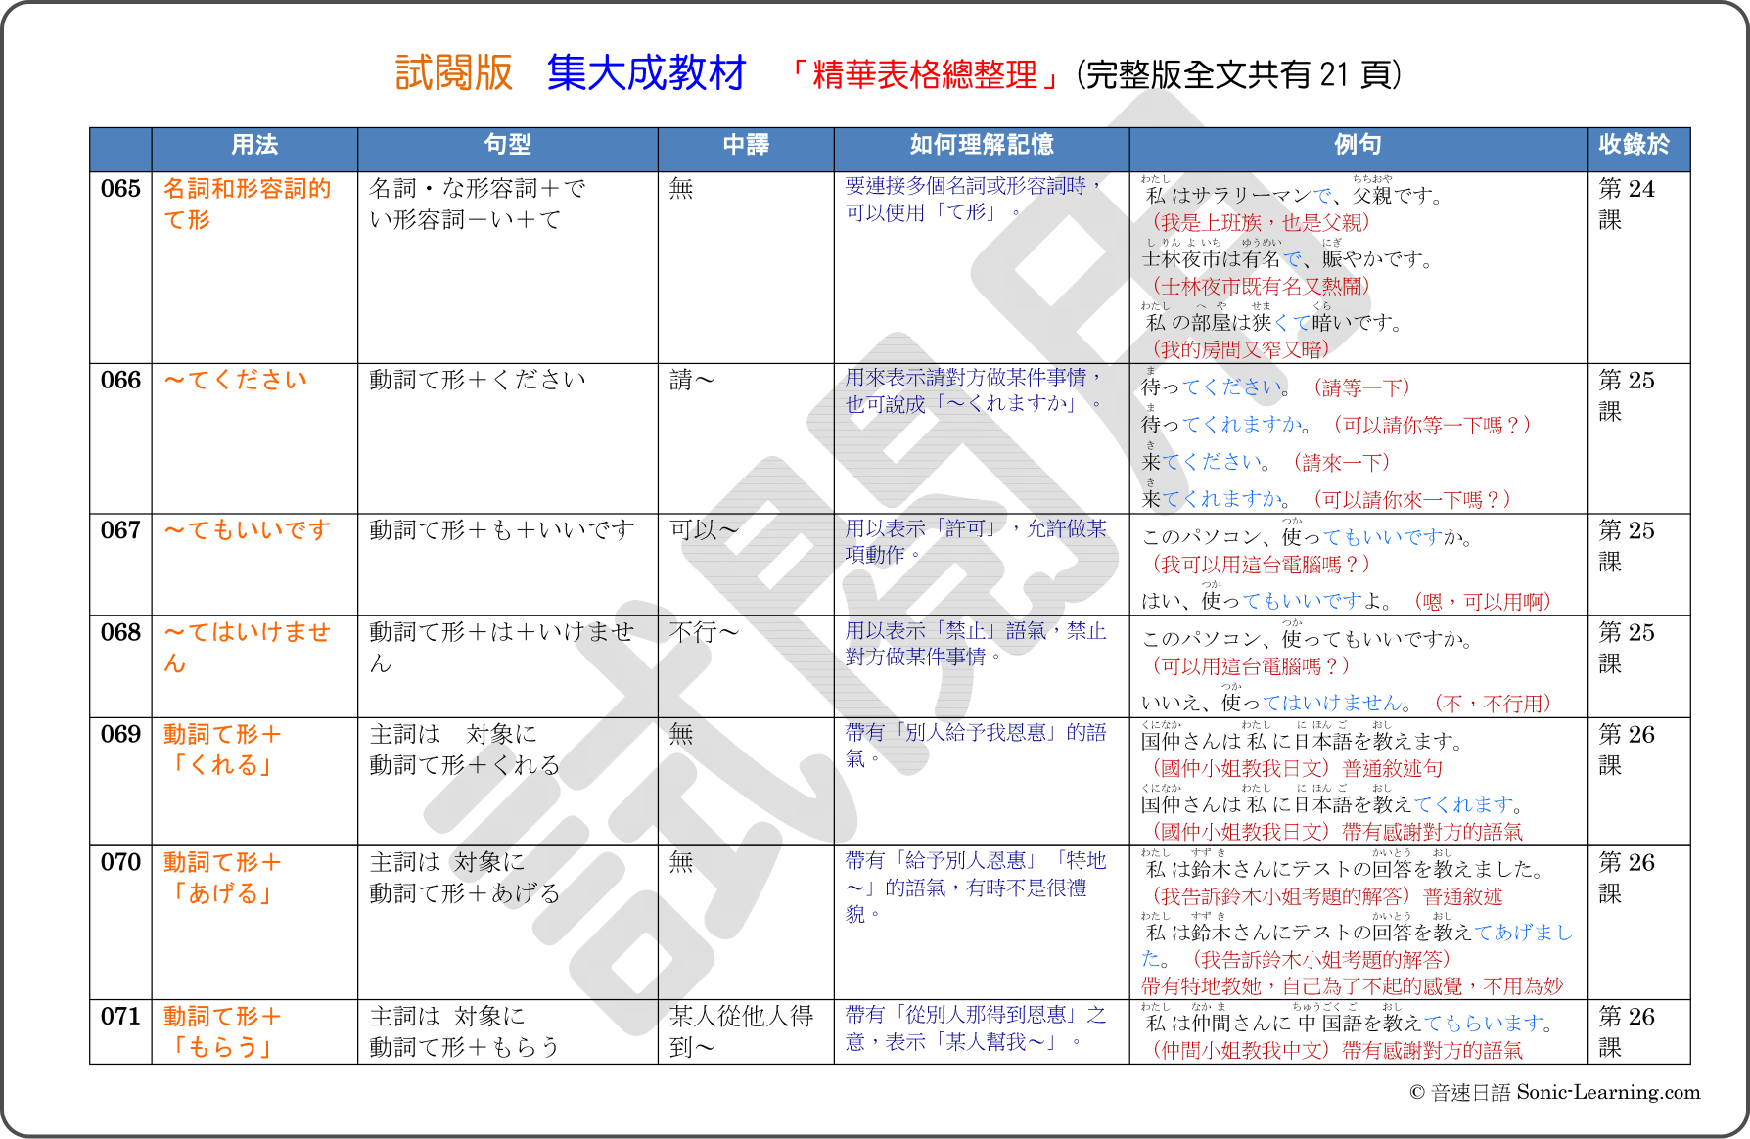The height and width of the screenshot is (1139, 1750).
Task: Click the 收錄於 column header
Action: pyautogui.click(x=1634, y=145)
